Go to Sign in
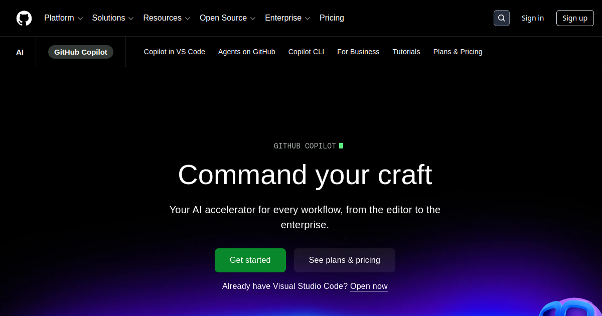The image size is (602, 316). tap(532, 18)
